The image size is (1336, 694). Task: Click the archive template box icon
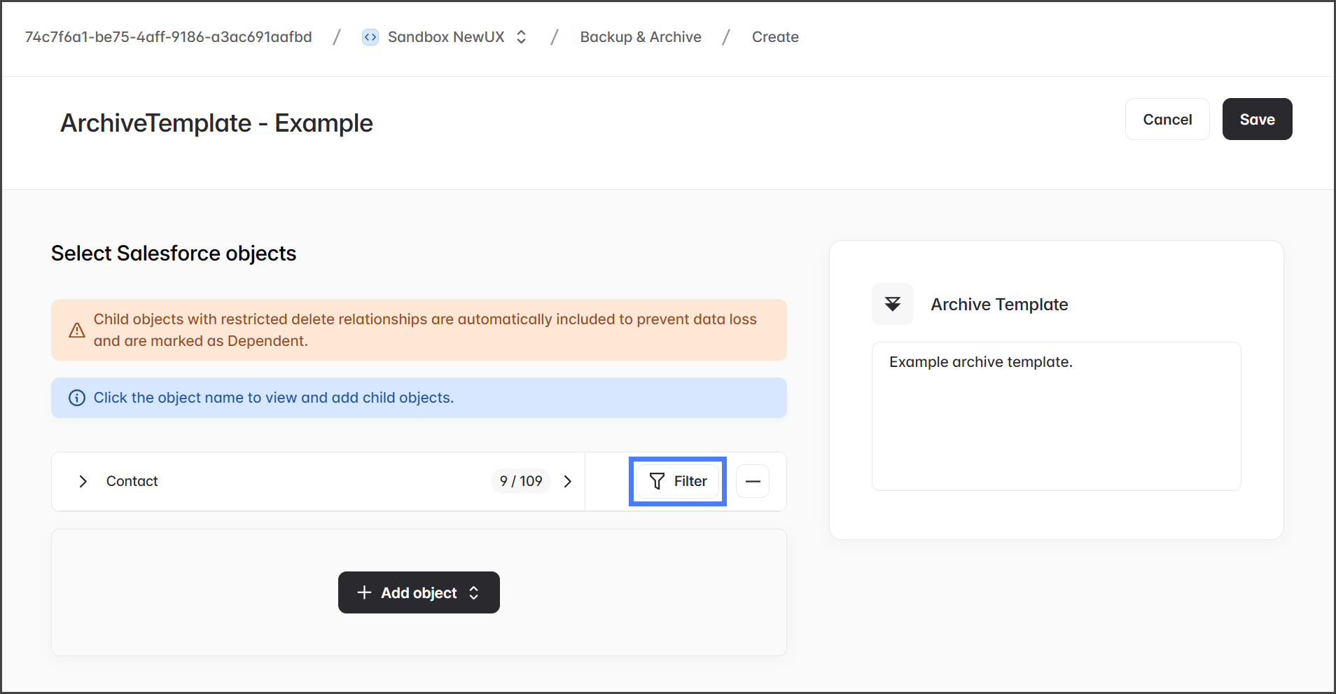(892, 304)
